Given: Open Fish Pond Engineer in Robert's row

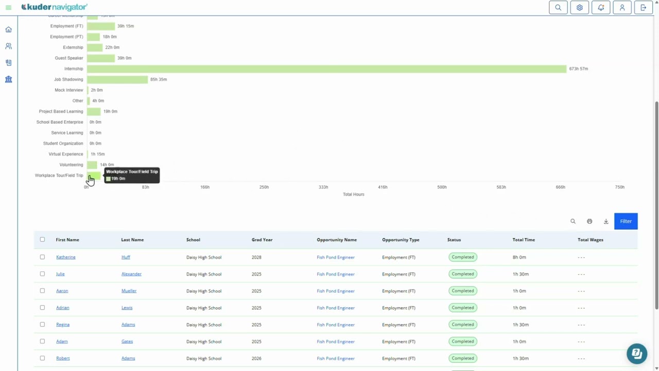Looking at the screenshot, I should point(336,358).
